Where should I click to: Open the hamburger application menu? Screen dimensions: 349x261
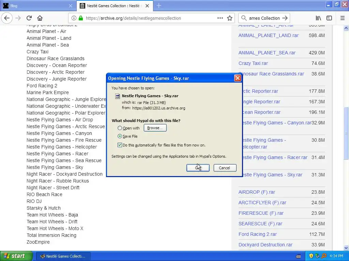343,18
